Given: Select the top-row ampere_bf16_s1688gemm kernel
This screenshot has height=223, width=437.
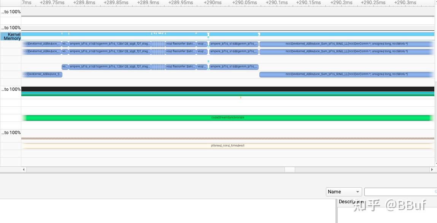Looking at the screenshot, I should click(x=234, y=44).
